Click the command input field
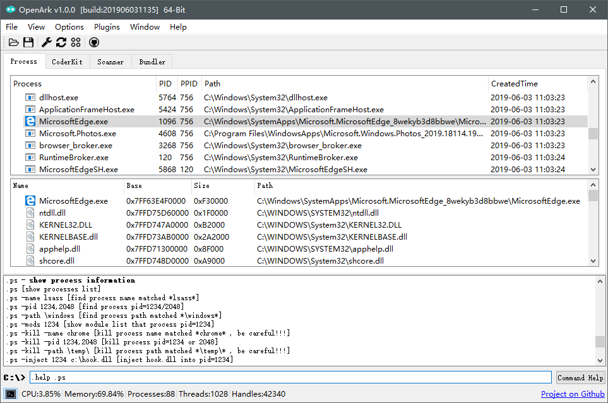 click(x=290, y=377)
